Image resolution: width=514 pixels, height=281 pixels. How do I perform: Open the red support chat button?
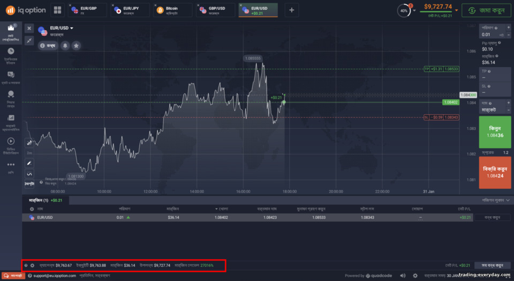coord(13,276)
